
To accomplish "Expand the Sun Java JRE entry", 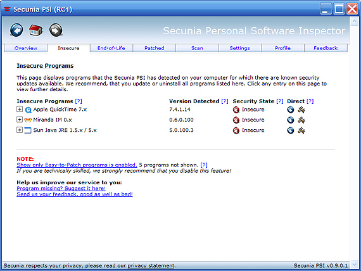I will [x=20, y=130].
